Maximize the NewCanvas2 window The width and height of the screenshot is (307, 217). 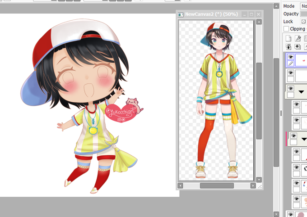[251, 14]
